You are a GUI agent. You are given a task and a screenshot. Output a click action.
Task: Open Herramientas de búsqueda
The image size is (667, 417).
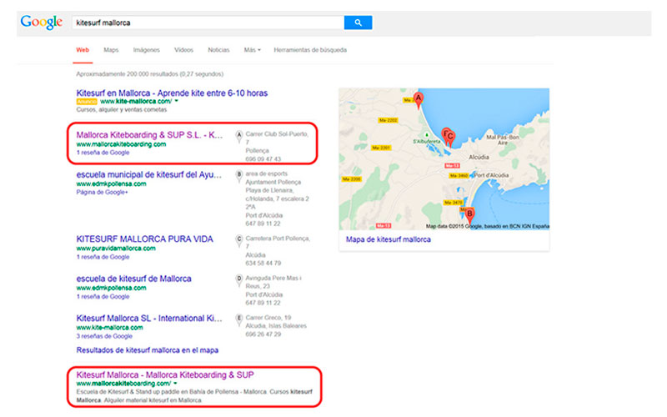[x=310, y=50]
